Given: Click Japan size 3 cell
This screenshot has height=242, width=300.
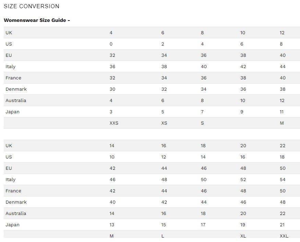Looking at the screenshot, I should 111,112.
